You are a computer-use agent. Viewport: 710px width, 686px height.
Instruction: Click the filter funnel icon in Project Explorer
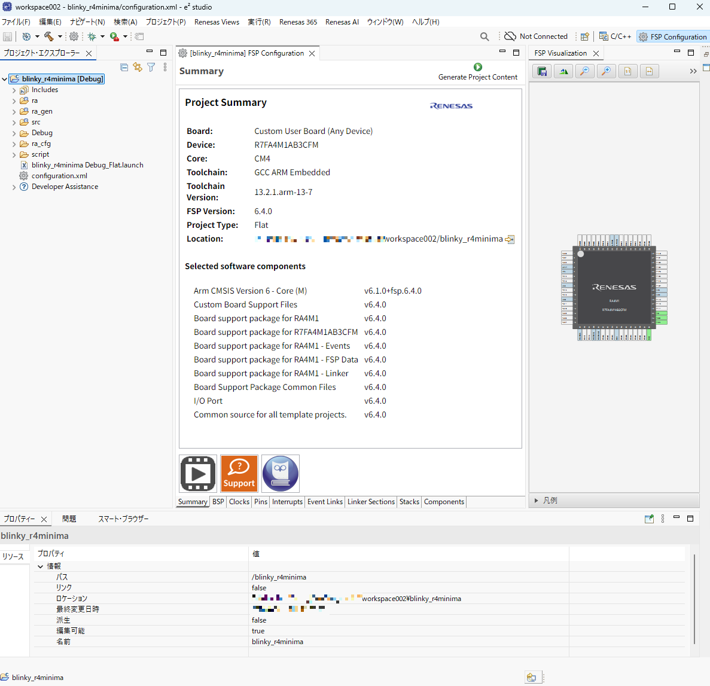pyautogui.click(x=151, y=68)
